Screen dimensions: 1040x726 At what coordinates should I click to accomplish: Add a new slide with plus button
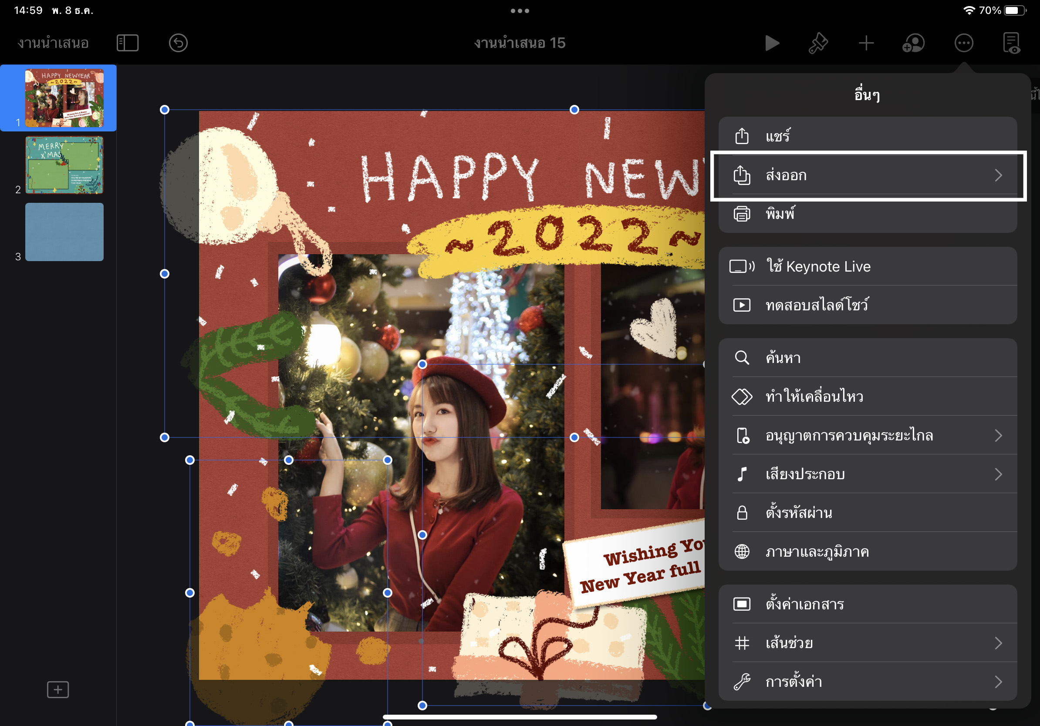click(58, 689)
